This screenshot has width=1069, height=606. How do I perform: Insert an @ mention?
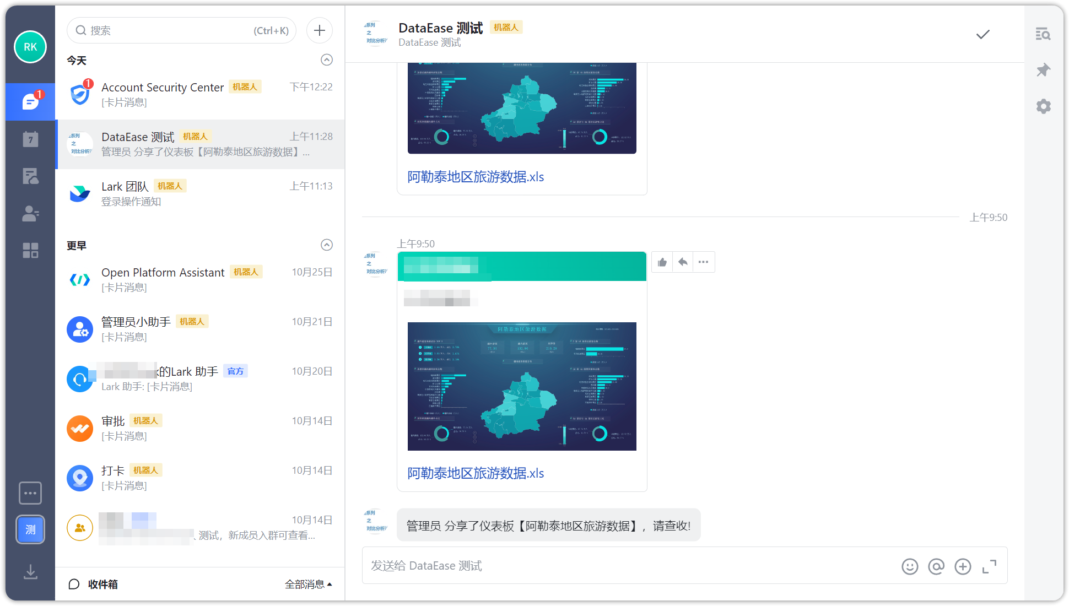click(x=936, y=566)
